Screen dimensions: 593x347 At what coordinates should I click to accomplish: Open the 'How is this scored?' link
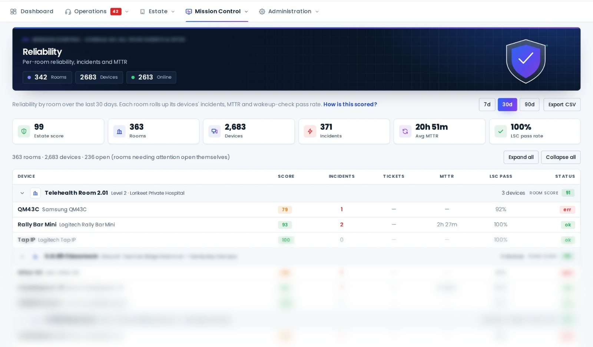[x=350, y=104]
